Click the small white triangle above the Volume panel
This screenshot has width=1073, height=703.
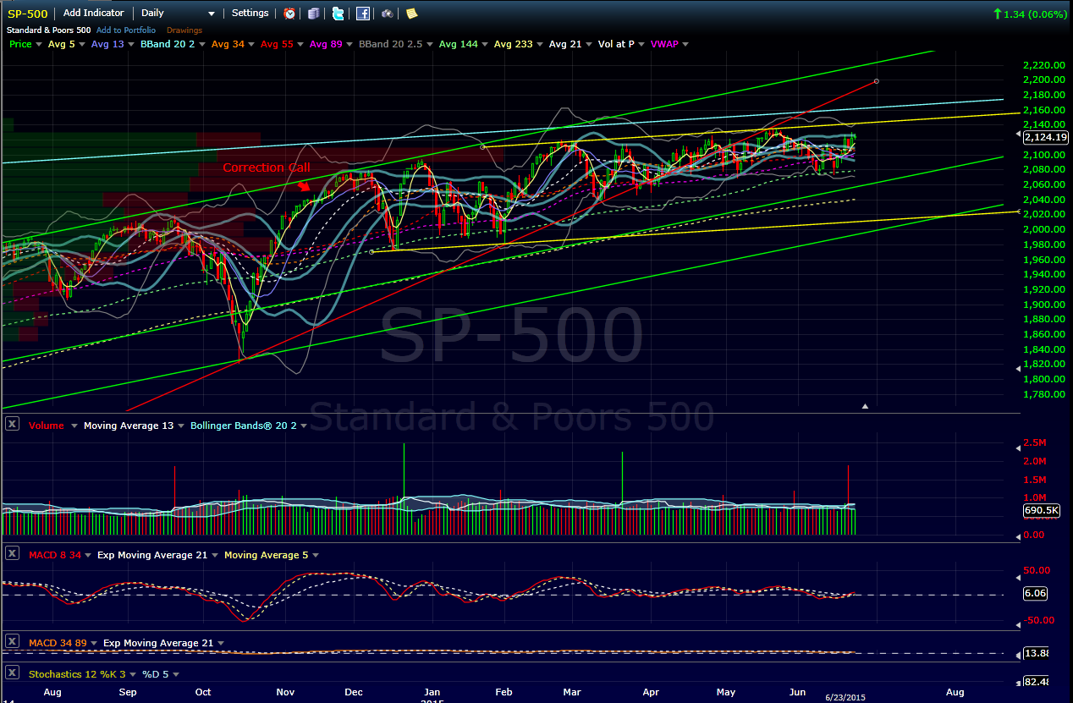865,406
